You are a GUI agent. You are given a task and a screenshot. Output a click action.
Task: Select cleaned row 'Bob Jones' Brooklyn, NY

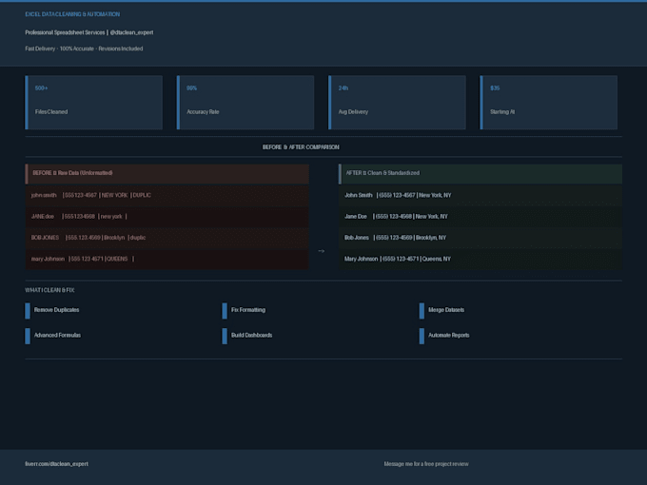480,238
